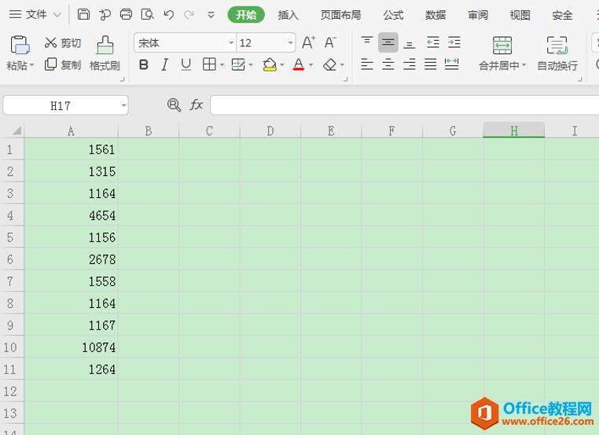This screenshot has height=435, width=599.
Task: Select row 10 header
Action: [12, 347]
